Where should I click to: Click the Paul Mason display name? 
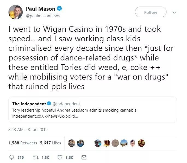40,9
